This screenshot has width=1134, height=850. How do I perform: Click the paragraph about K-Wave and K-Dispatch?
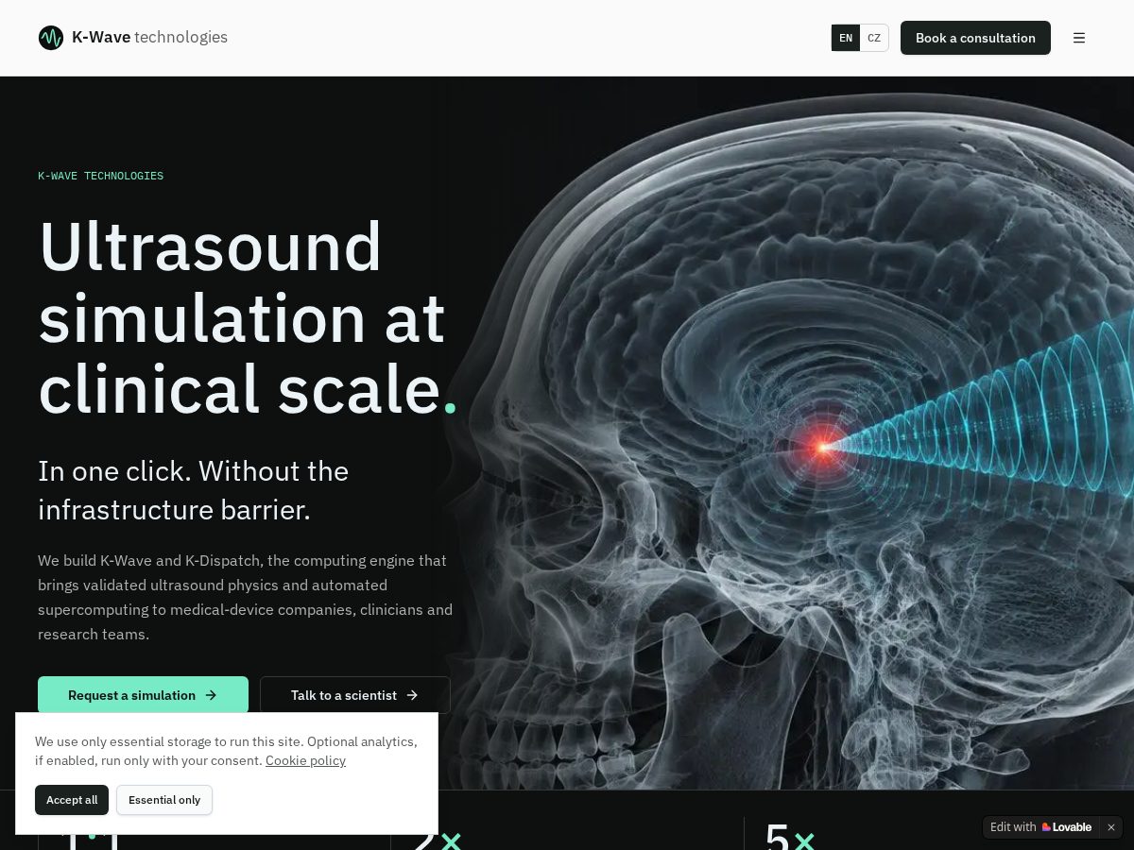(246, 597)
